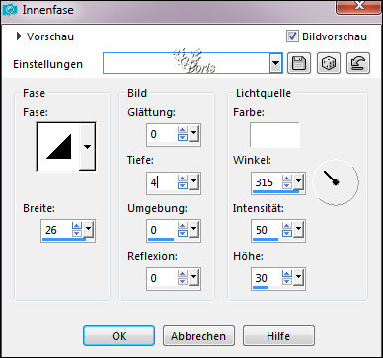Decrease the Tiefe value with down arrow
The image size is (383, 358).
183,185
